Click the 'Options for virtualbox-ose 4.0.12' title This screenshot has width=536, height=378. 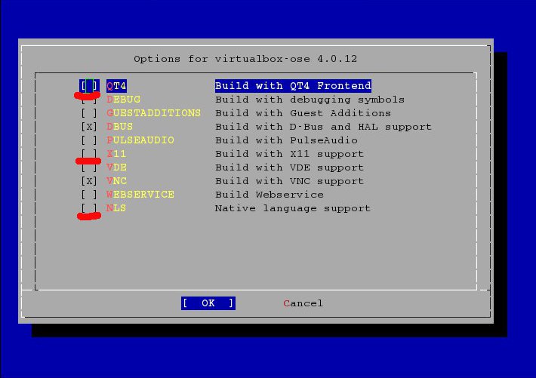pyautogui.click(x=245, y=59)
